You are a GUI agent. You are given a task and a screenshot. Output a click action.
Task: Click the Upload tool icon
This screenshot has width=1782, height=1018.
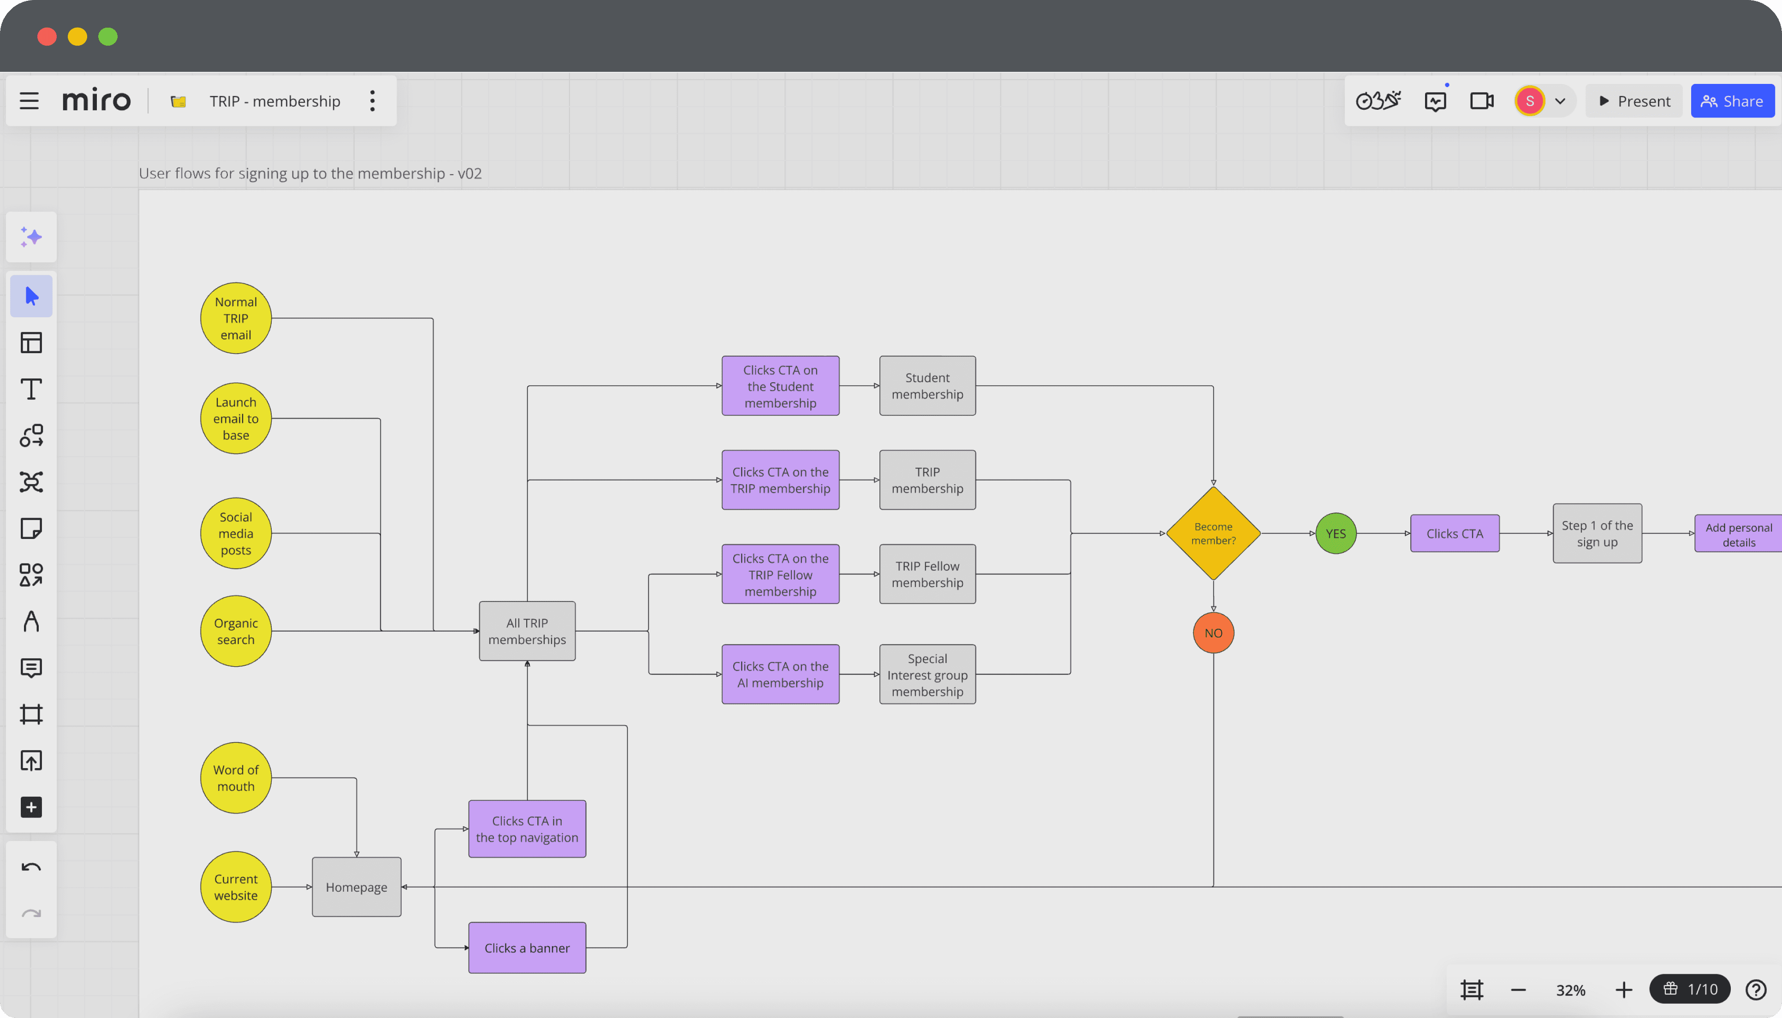point(31,761)
